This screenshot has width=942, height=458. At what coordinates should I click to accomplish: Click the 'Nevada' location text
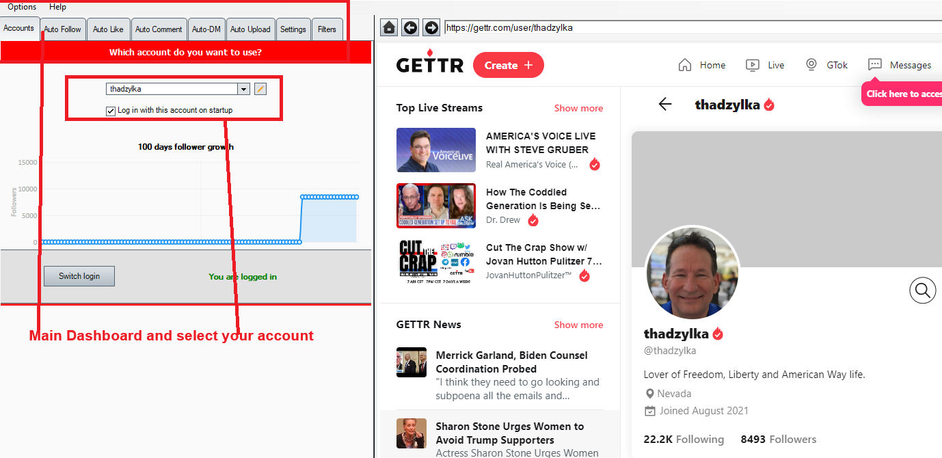674,394
